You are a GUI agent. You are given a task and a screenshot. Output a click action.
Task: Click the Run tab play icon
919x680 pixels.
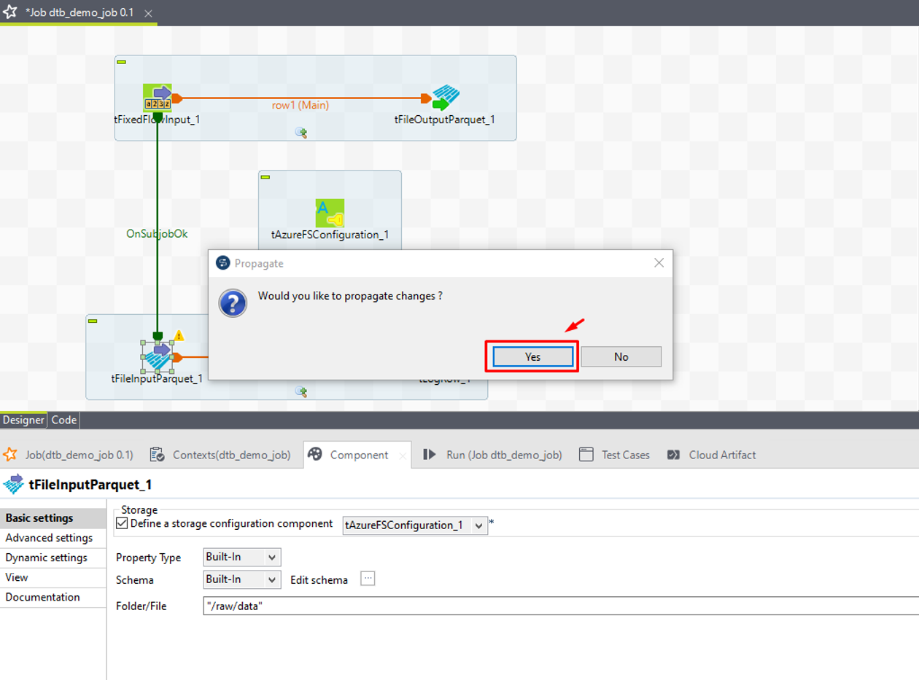(x=430, y=454)
